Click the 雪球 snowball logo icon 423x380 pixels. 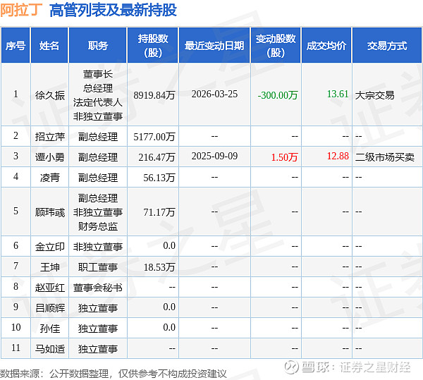click(291, 367)
